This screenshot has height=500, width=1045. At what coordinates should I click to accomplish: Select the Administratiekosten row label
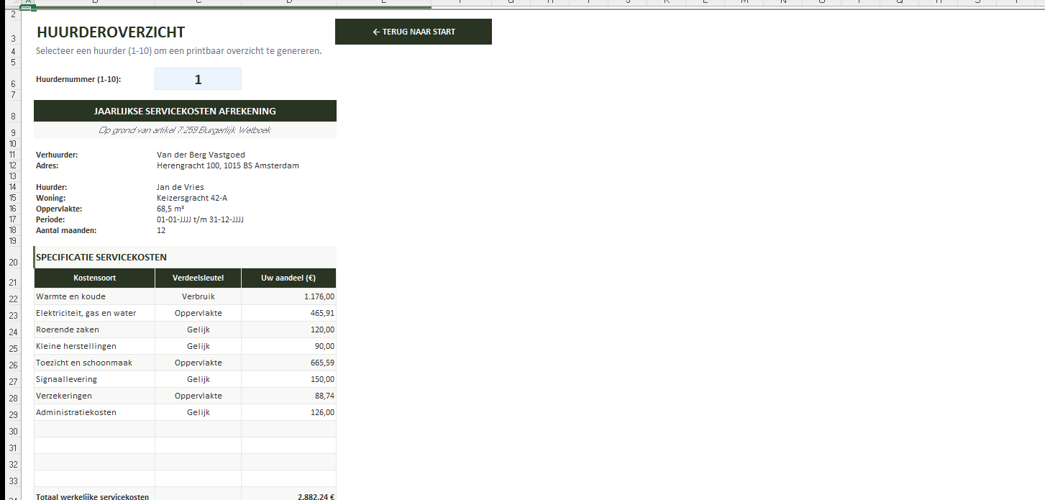pos(76,412)
